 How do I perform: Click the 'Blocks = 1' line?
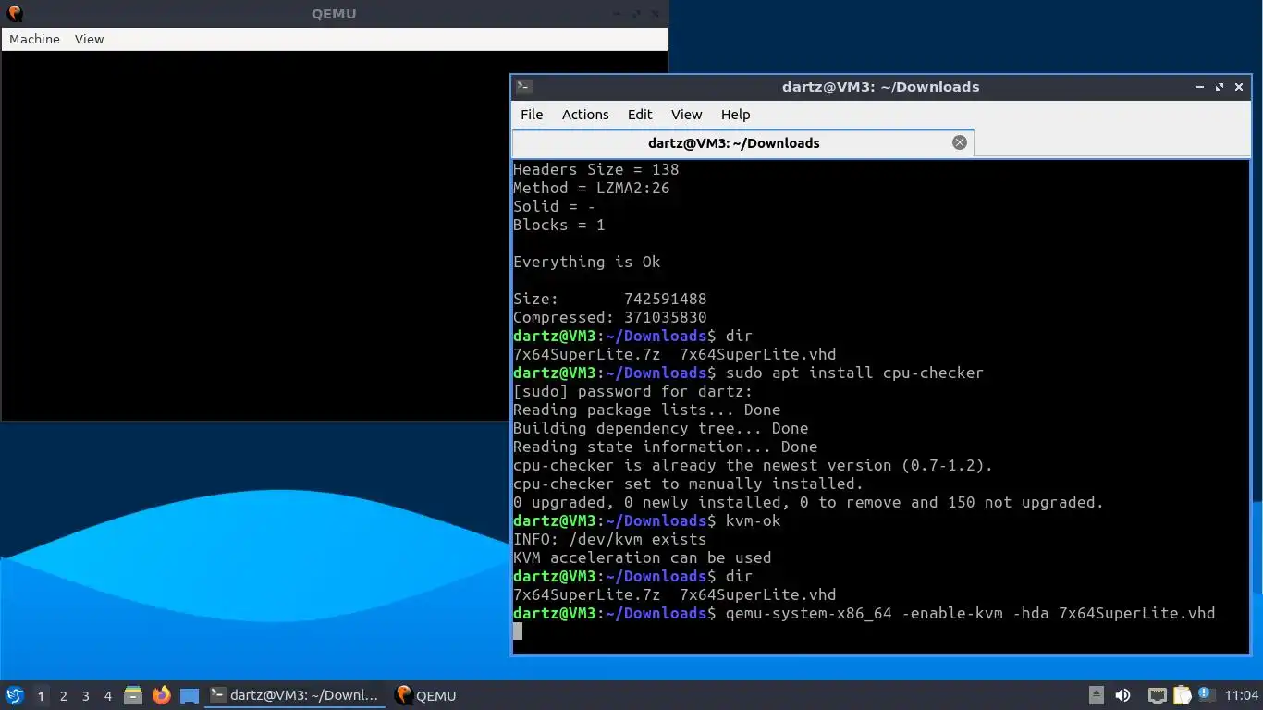point(559,225)
